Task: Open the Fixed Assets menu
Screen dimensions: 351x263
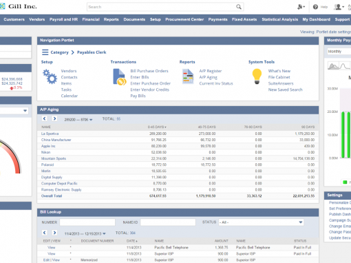Action: click(244, 19)
